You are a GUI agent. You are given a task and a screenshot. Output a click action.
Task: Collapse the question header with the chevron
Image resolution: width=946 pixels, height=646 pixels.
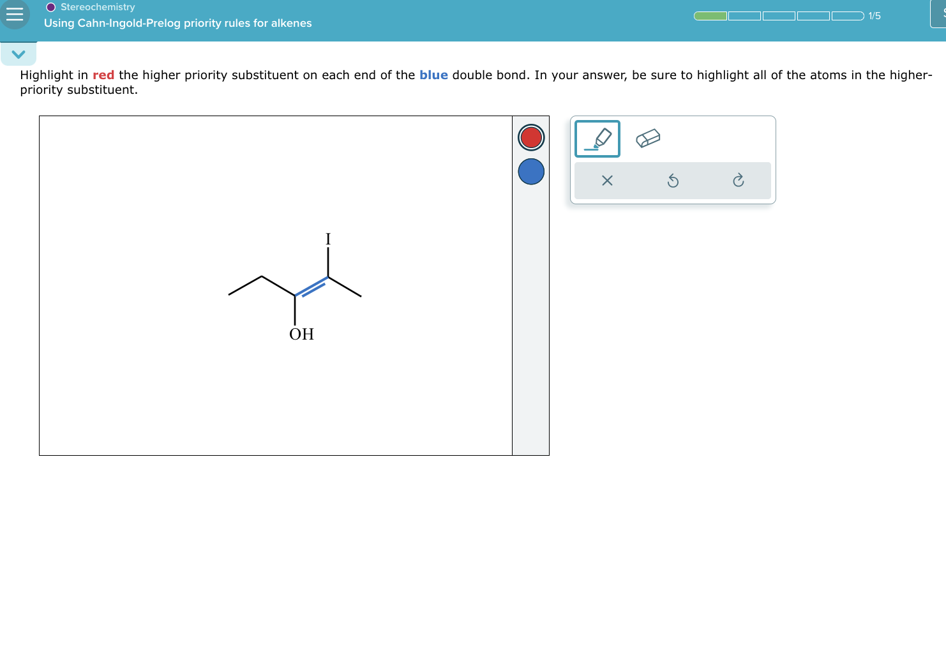(19, 54)
